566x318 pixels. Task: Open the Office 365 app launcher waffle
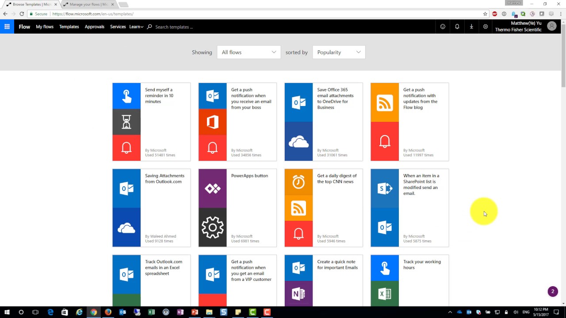[x=7, y=26]
